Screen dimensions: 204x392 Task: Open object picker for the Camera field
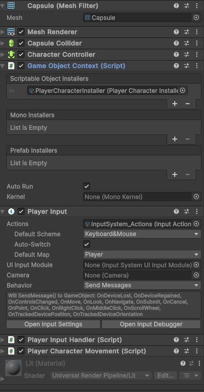(196, 275)
